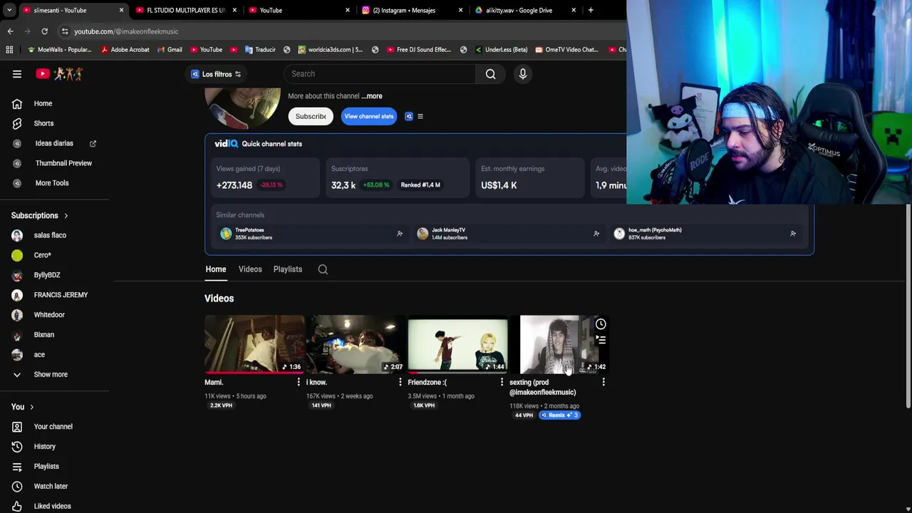912x513 pixels.
Task: Click the View channel stats button
Action: pyautogui.click(x=368, y=116)
